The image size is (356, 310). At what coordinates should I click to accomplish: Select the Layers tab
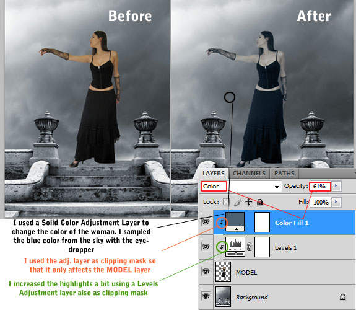pyautogui.click(x=214, y=174)
